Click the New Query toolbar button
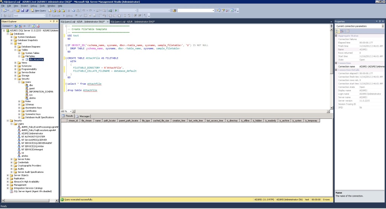386x209 pixels. click(x=38, y=11)
